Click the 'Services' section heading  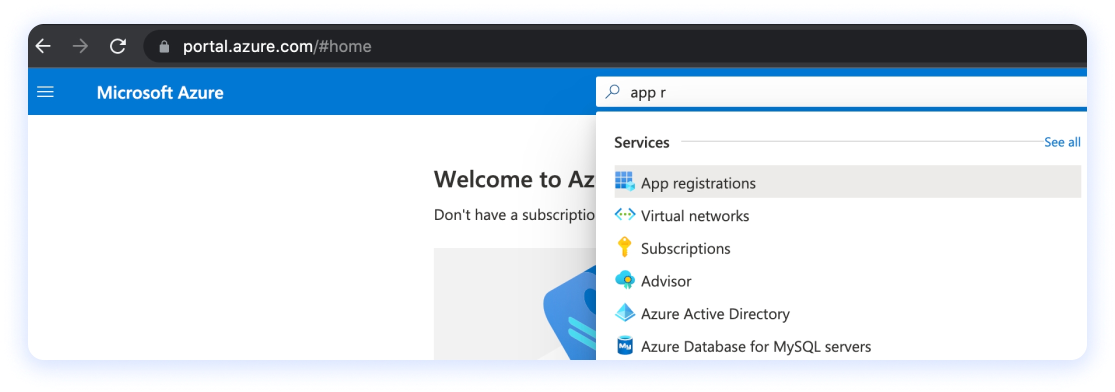click(x=641, y=142)
